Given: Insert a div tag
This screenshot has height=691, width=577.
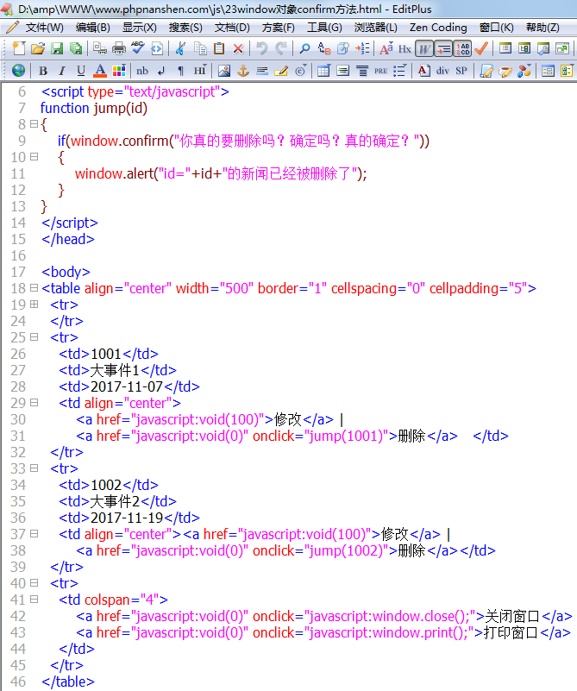Looking at the screenshot, I should click(x=442, y=71).
